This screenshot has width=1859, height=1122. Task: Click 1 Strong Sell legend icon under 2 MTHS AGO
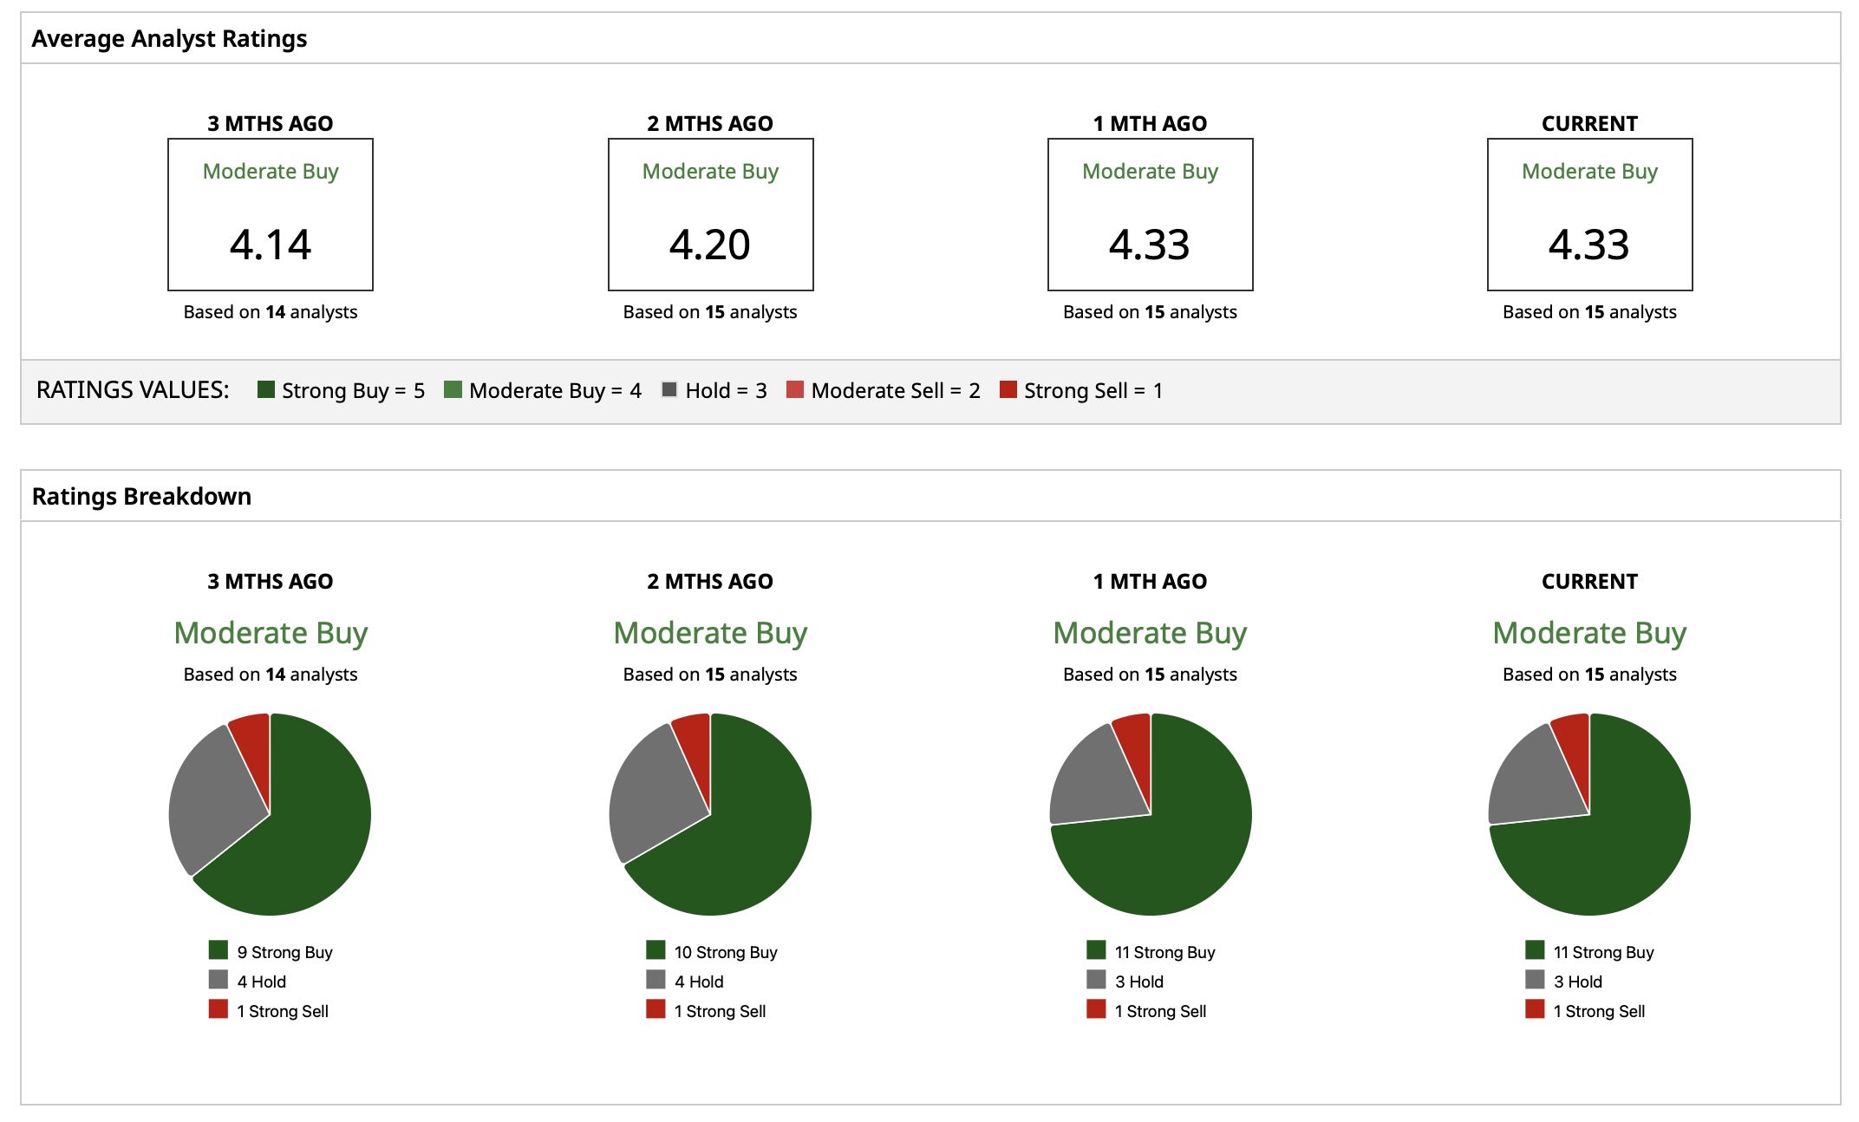tap(656, 1009)
